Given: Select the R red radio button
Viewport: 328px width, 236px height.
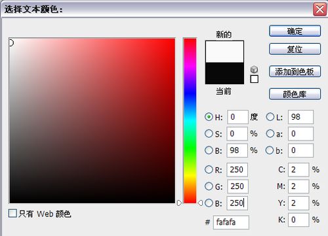Looking at the screenshot, I should point(209,169).
